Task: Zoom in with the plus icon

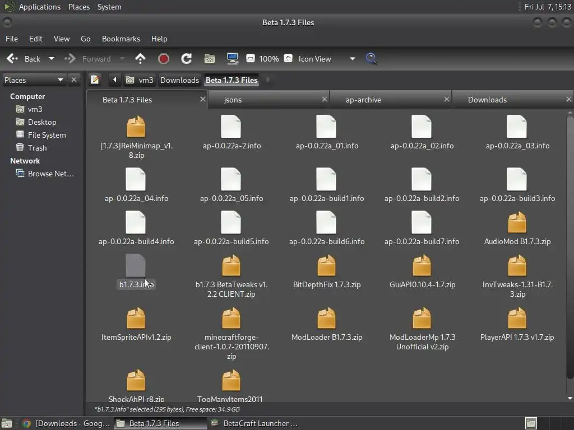Action: coord(288,58)
